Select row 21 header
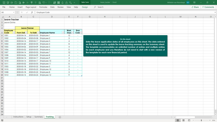 [x=2, y=78]
